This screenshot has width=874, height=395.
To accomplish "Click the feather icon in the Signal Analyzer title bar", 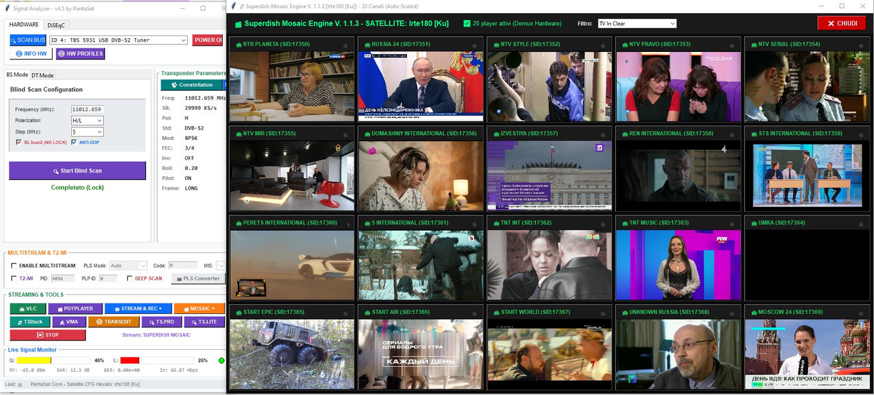I will pos(6,8).
